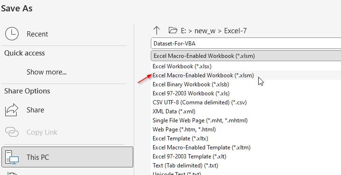
Task: Click Show more under Quick access
Action: tap(47, 72)
